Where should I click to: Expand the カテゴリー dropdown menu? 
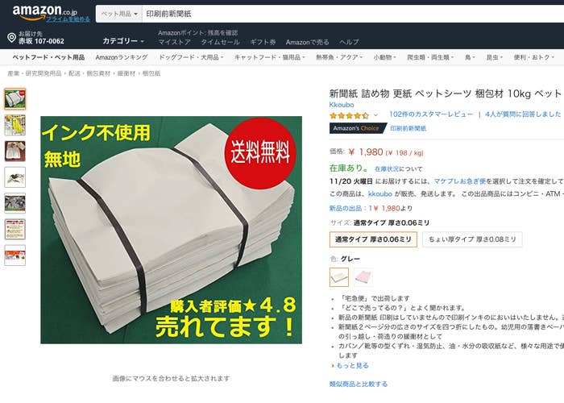pos(123,41)
